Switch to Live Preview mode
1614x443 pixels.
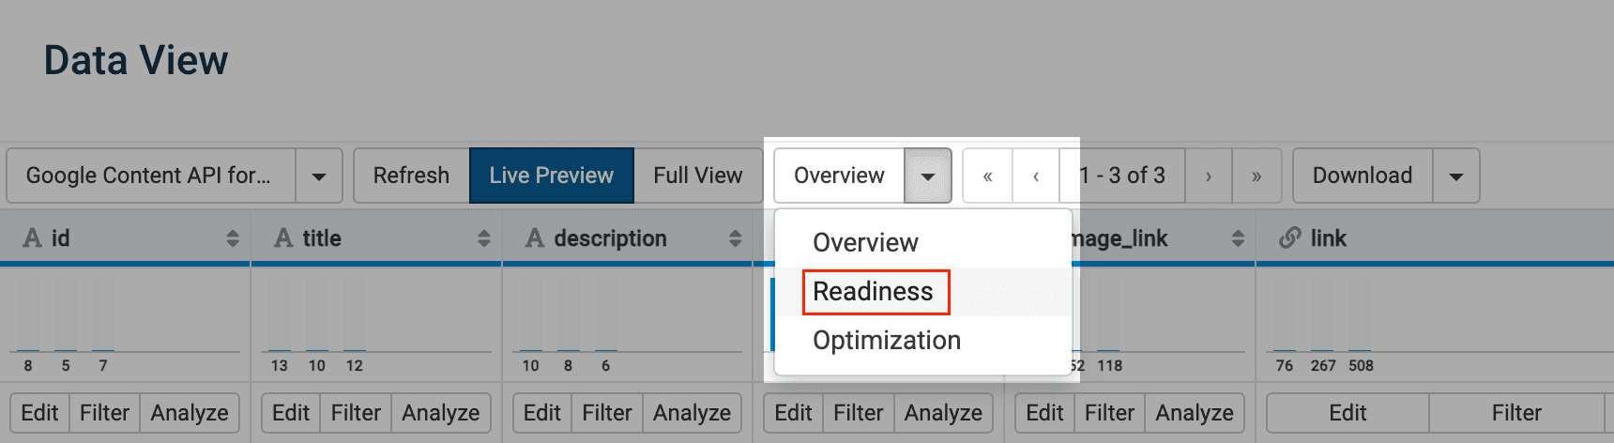pyautogui.click(x=551, y=176)
